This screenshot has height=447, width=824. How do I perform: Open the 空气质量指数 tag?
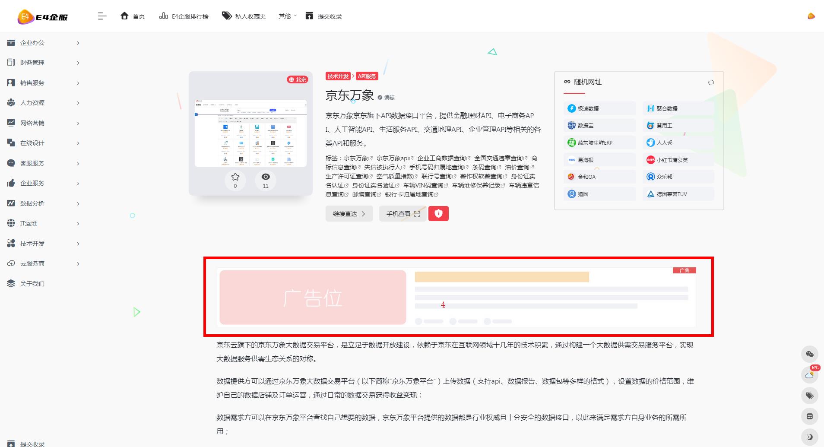click(x=397, y=176)
